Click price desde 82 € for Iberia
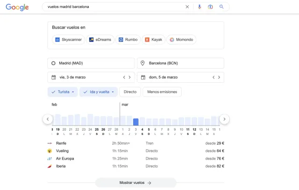The image size is (299, 190). [x=215, y=166]
